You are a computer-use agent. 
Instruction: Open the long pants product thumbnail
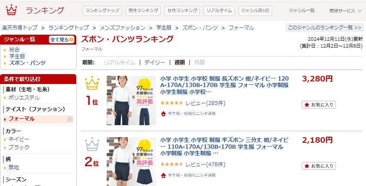tap(131, 100)
